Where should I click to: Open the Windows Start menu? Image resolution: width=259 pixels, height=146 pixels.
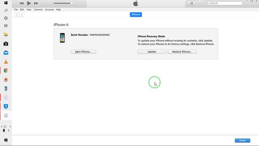coord(6,3)
